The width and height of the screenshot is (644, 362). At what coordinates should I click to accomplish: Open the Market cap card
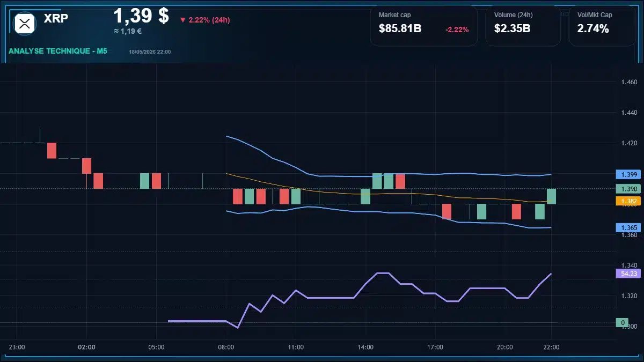coord(423,26)
